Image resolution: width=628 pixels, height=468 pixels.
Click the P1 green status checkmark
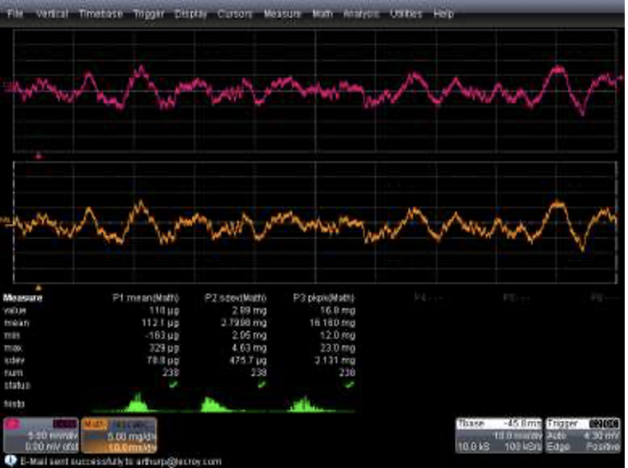click(171, 384)
